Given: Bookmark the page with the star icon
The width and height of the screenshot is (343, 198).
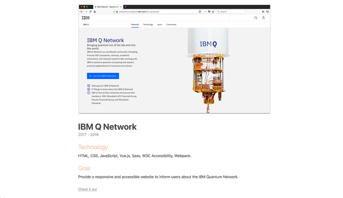Looking at the screenshot, I should (213, 12).
